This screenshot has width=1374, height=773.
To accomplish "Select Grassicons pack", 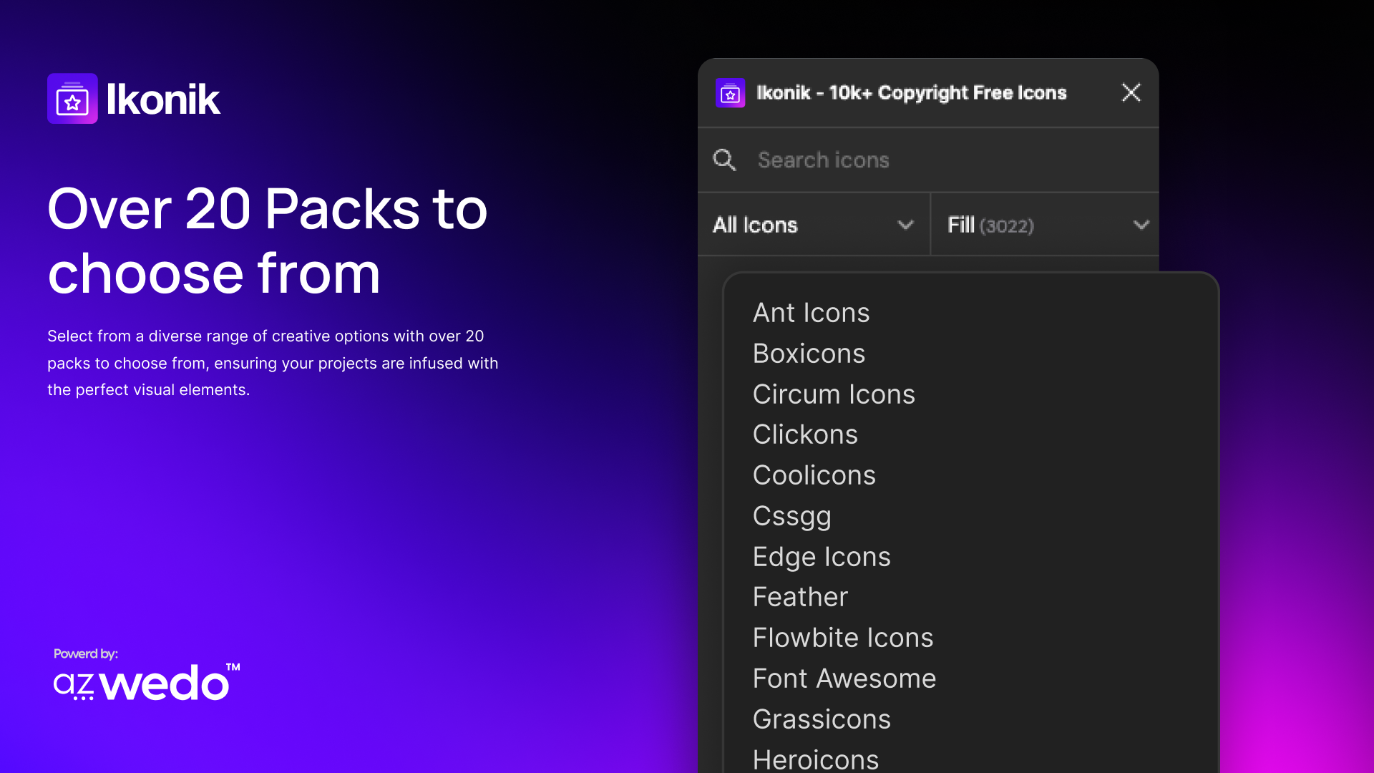I will 822,719.
